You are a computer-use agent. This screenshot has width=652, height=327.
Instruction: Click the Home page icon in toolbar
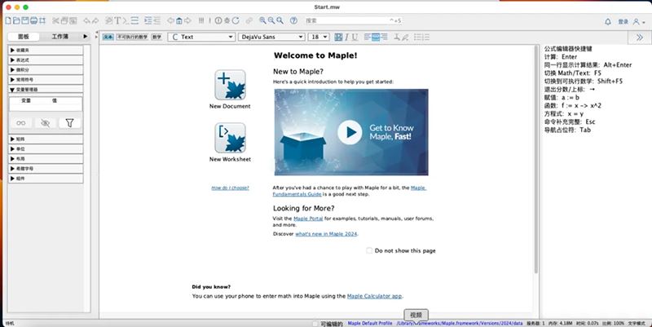pyautogui.click(x=178, y=20)
